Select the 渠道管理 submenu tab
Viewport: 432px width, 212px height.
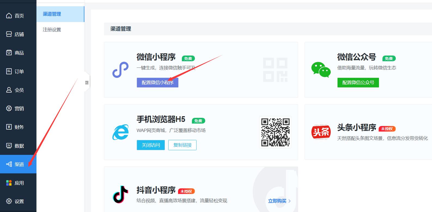pyautogui.click(x=60, y=14)
